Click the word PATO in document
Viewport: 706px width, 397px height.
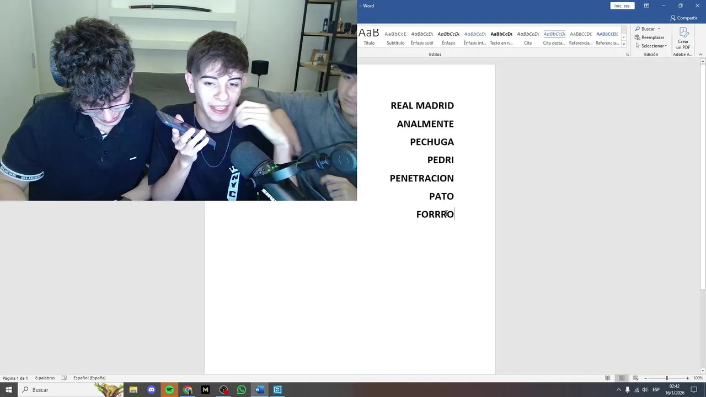(x=441, y=196)
